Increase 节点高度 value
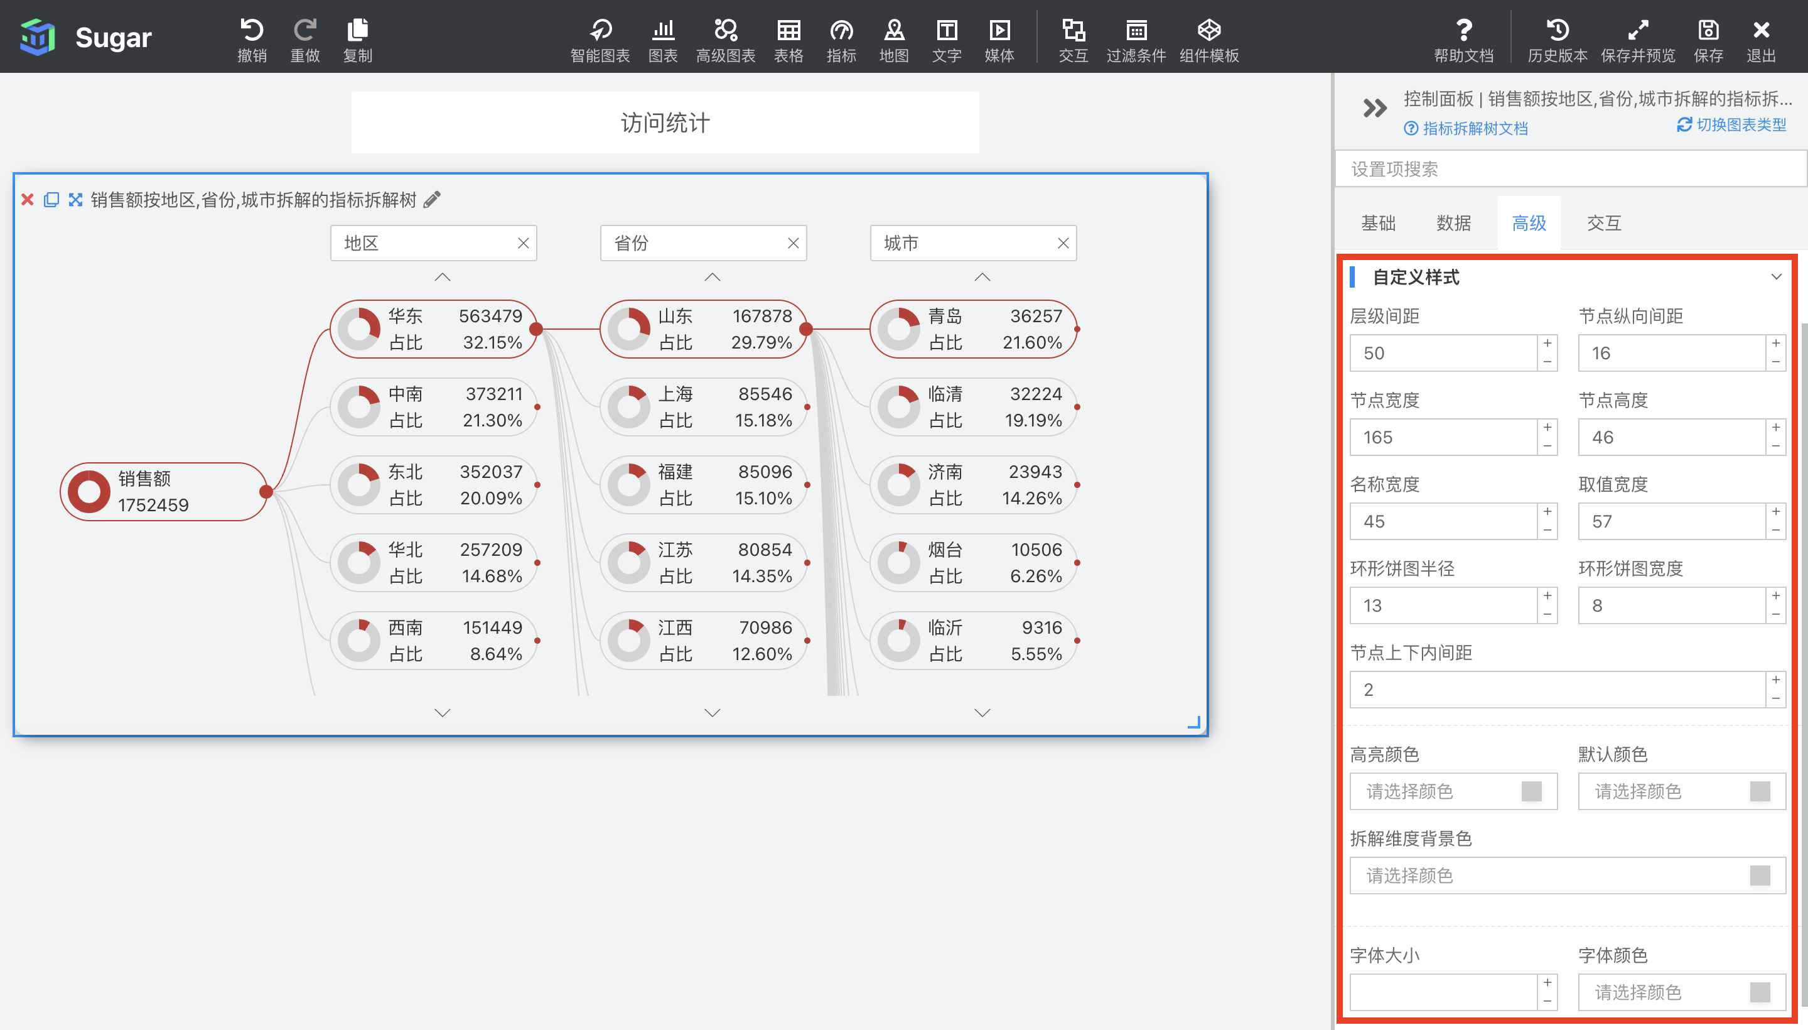Image resolution: width=1808 pixels, height=1030 pixels. (1775, 428)
